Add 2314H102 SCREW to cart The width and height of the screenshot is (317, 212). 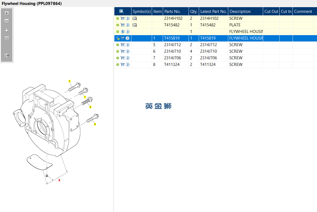[x=123, y=18]
